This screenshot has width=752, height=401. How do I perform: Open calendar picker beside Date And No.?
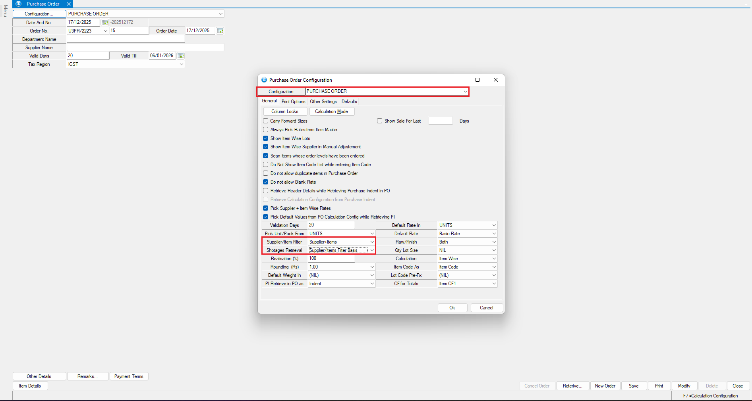pyautogui.click(x=104, y=22)
